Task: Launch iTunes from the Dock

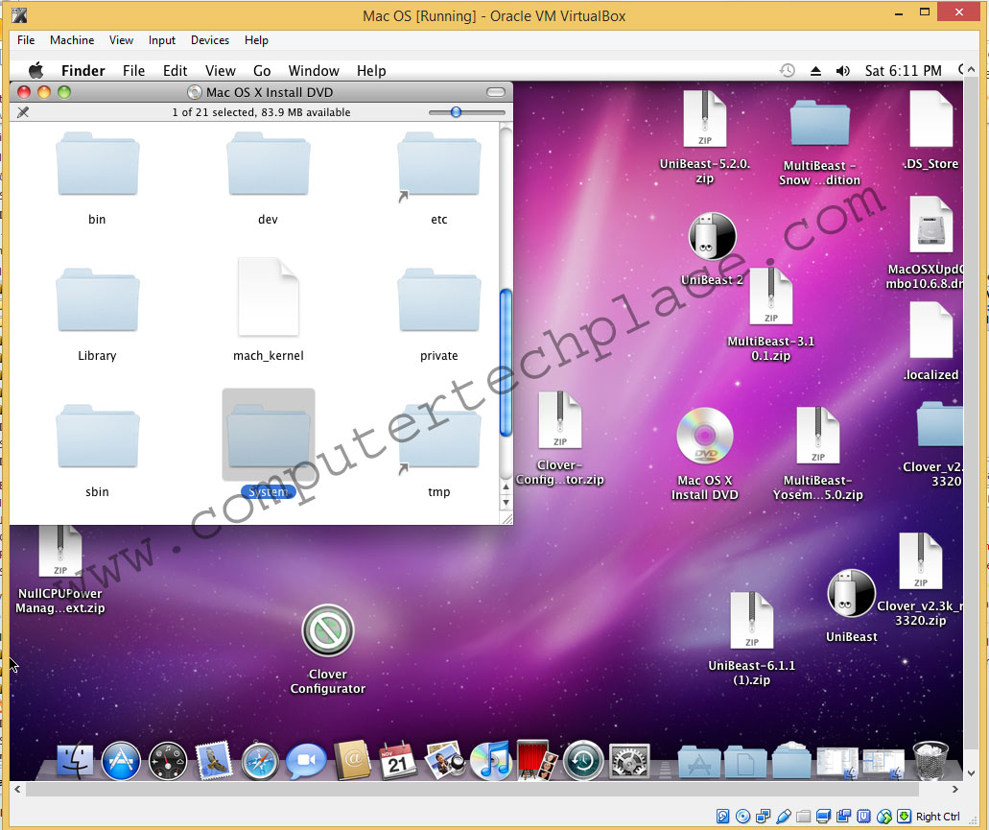Action: (491, 761)
